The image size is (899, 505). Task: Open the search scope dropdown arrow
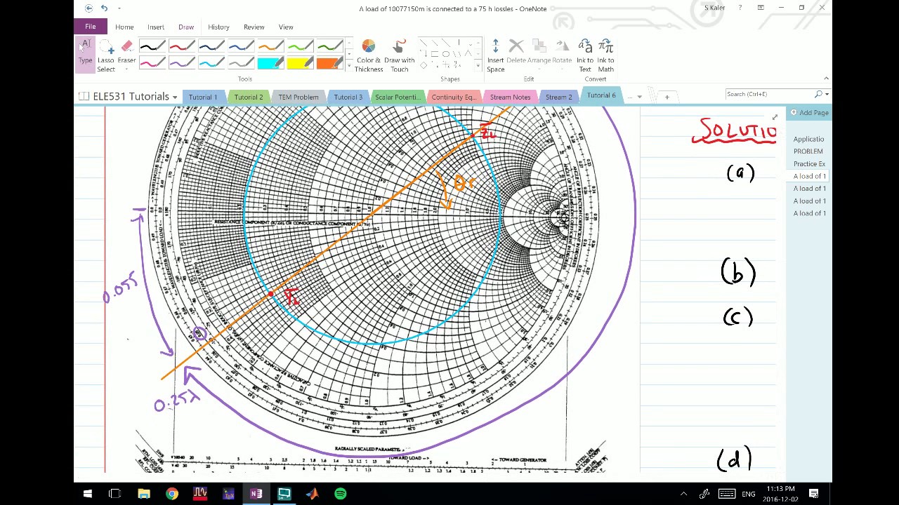coord(827,94)
